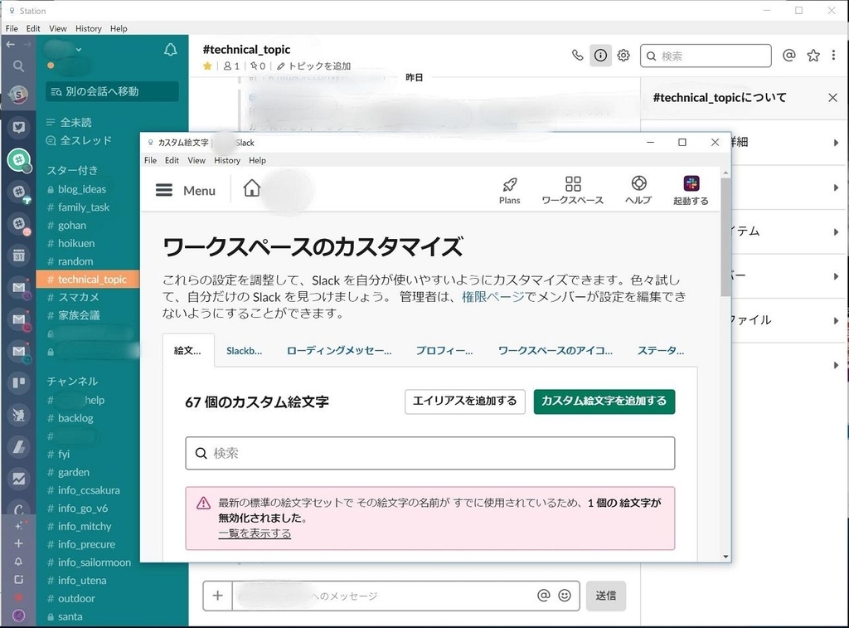Open the ヘルプ lifebuoy icon

(638, 190)
